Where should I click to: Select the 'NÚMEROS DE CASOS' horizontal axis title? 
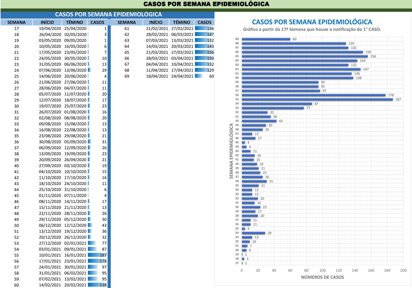tap(322, 277)
